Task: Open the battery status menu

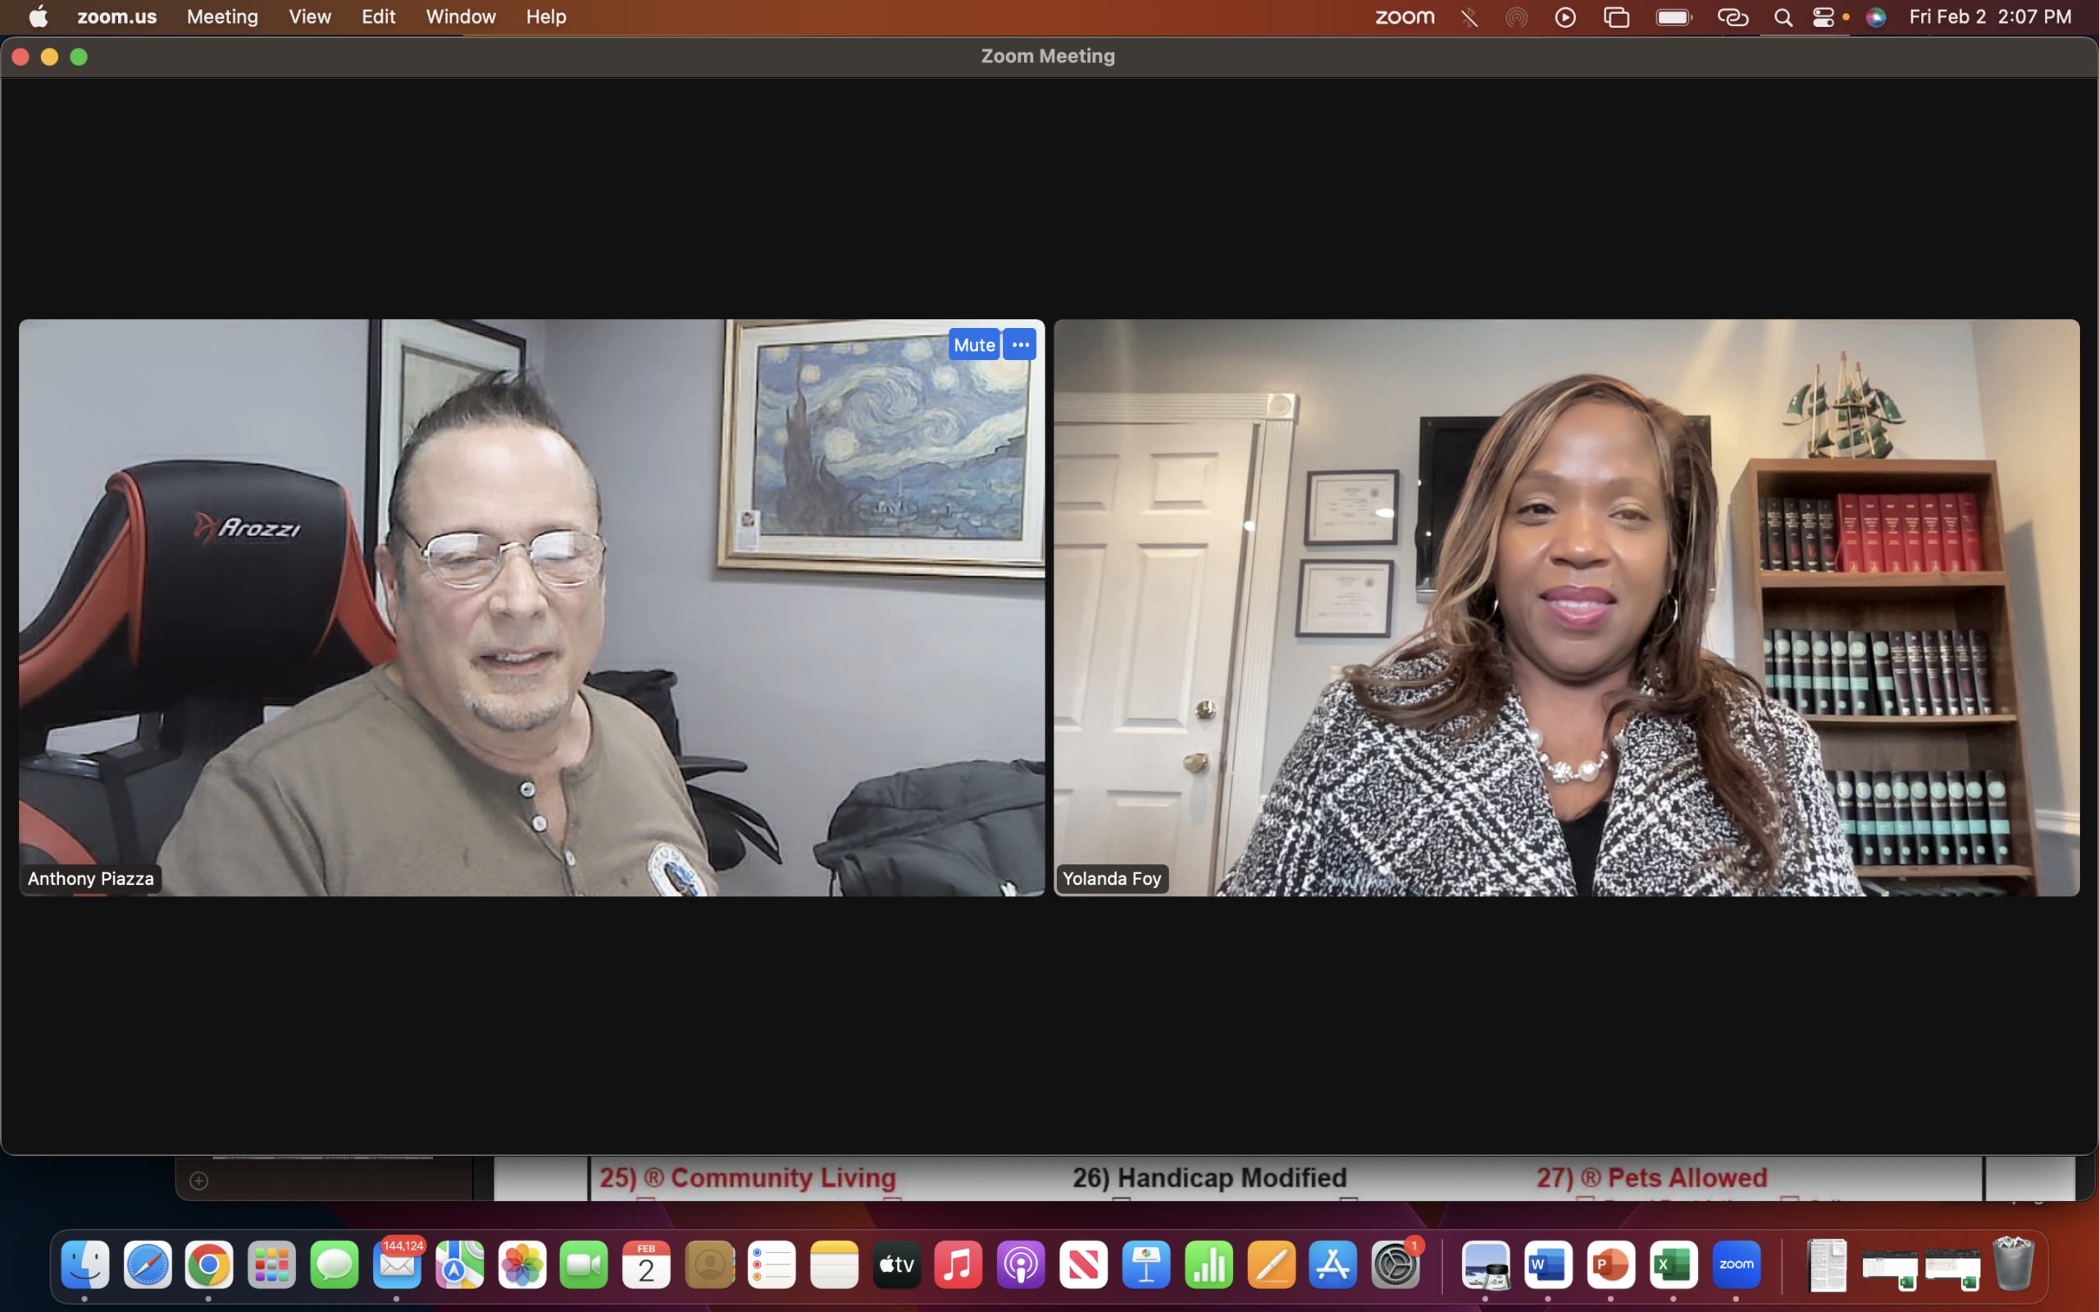Action: point(1673,16)
